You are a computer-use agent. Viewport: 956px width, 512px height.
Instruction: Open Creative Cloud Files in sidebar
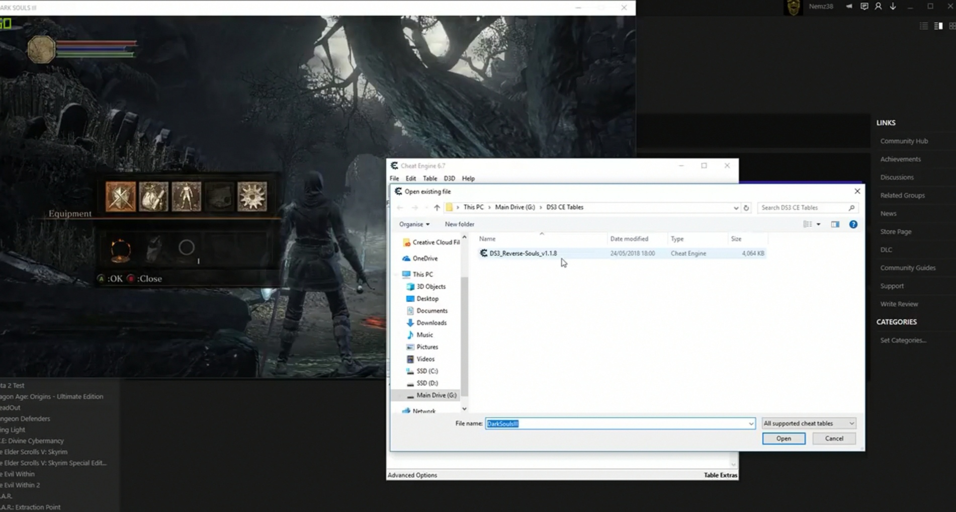pyautogui.click(x=431, y=242)
